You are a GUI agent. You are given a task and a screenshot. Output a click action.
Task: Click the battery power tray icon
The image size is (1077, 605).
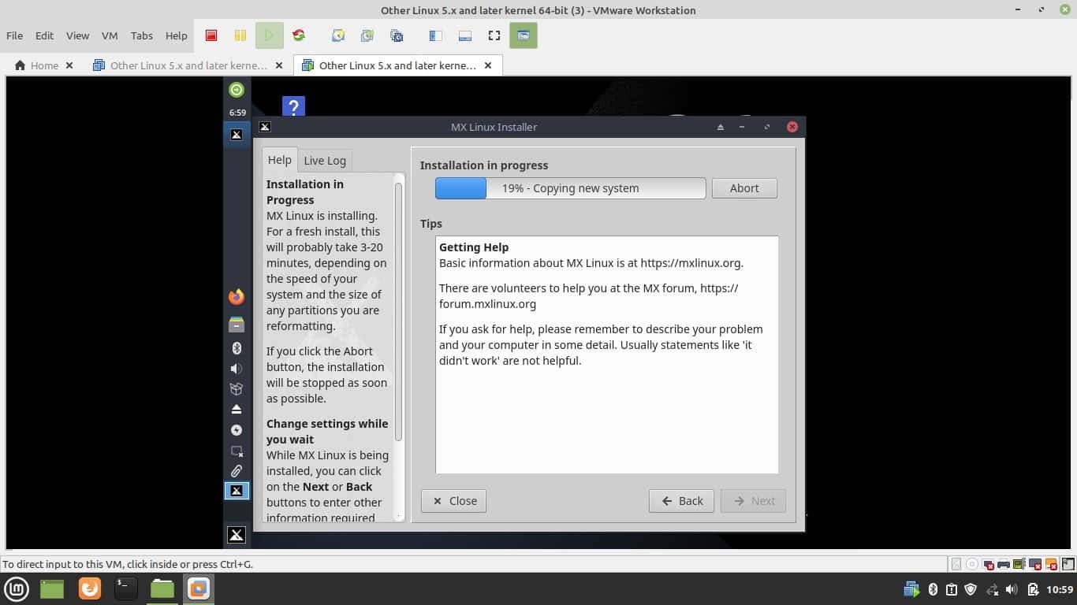pos(1032,589)
